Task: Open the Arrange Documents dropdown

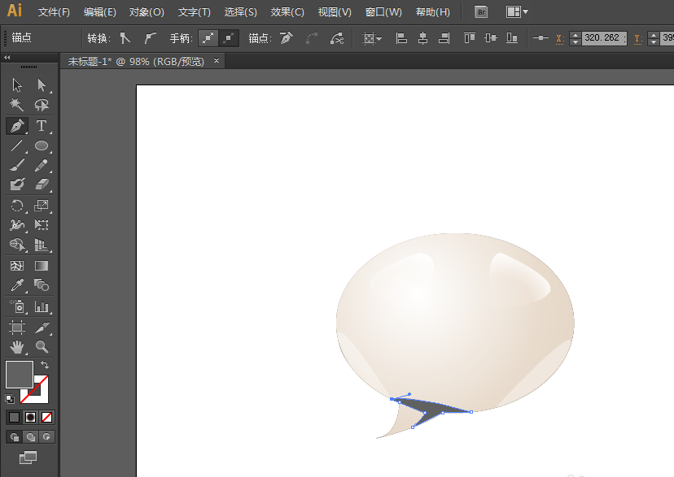Action: pos(517,12)
